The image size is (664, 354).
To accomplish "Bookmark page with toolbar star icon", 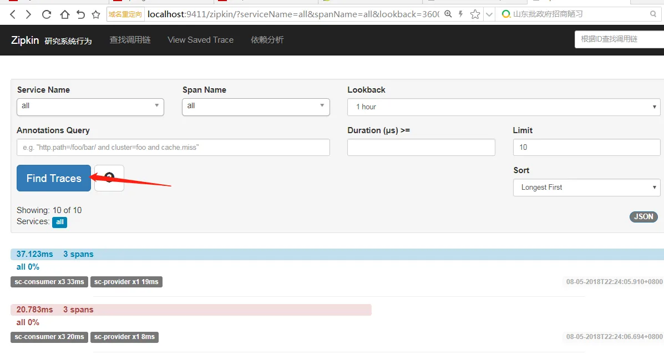I will point(96,14).
